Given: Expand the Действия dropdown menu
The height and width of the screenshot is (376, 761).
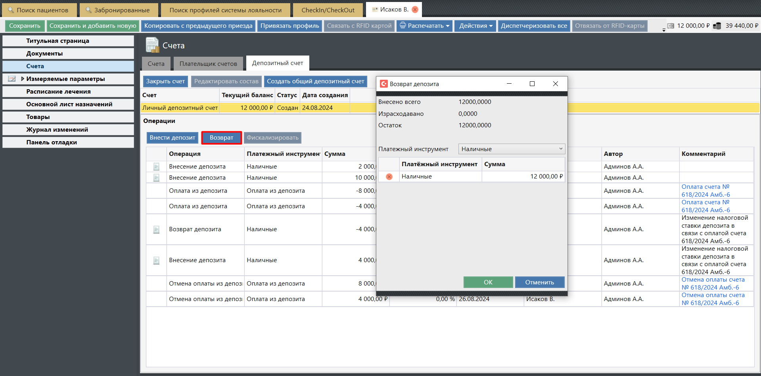Looking at the screenshot, I should (x=475, y=26).
